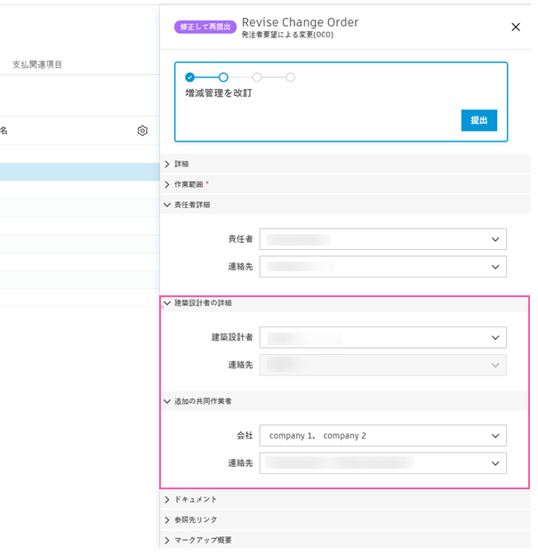This screenshot has width=538, height=556.
Task: Open the 会社 dropdown showing company 1, company 2
Action: coord(382,435)
